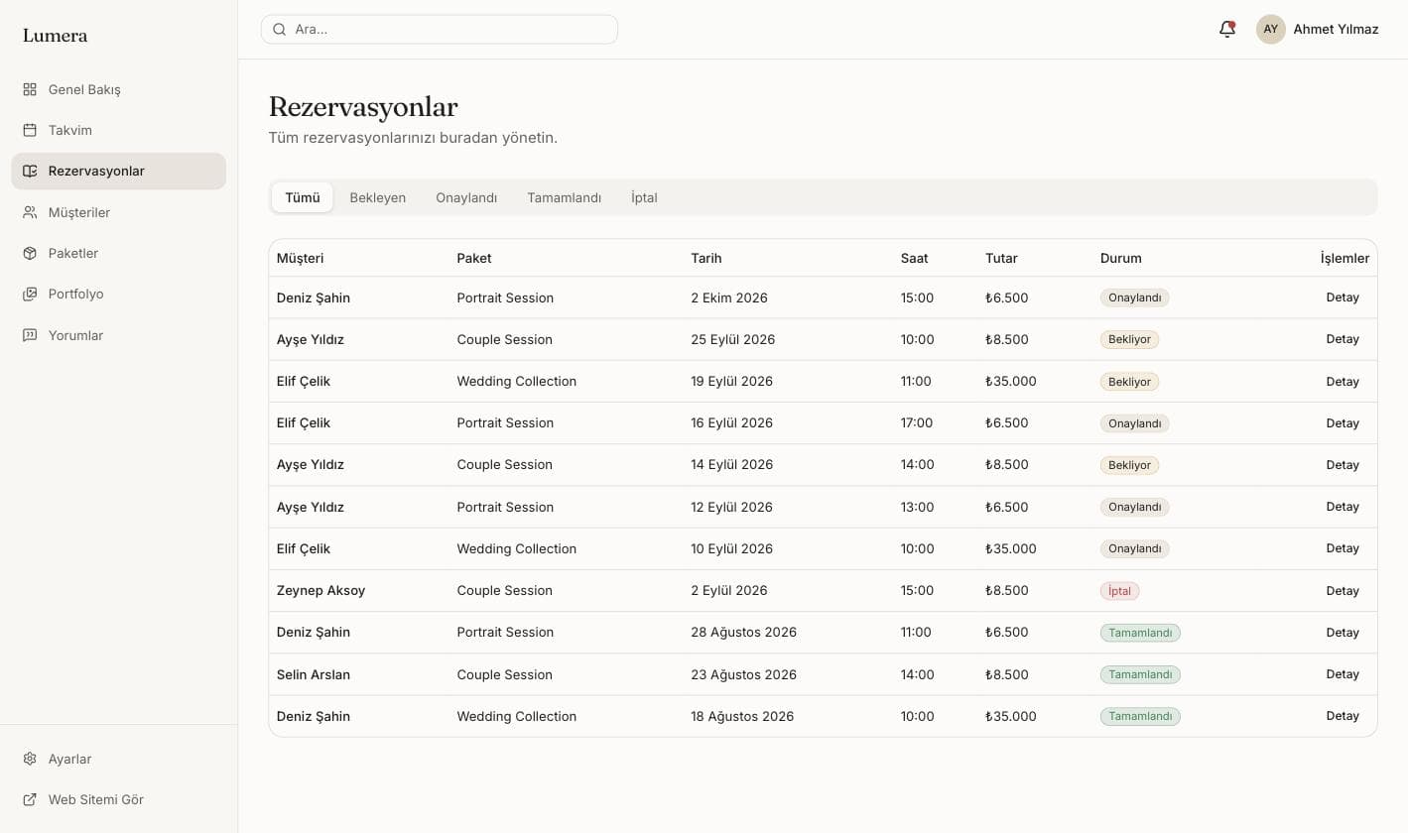This screenshot has height=833, width=1408.
Task: Open the Genel Bakış dashboard icon
Action: click(x=30, y=89)
